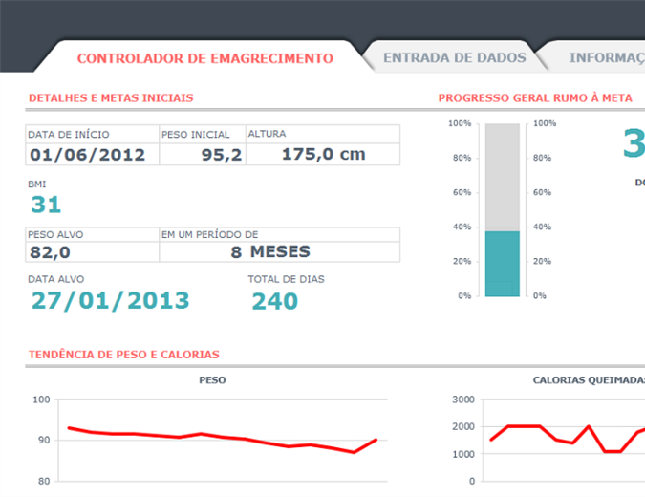Click the PESO INICIAL label

[x=195, y=135]
